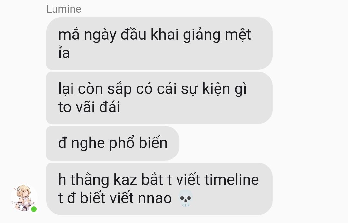This screenshot has height=223, width=348.
Task: Click the words 'phổ biến' in third message
Action: [138, 143]
